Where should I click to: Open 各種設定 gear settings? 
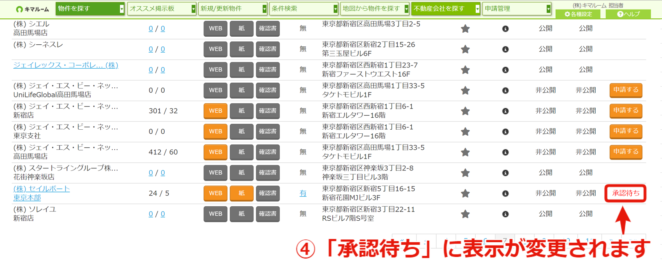pos(578,14)
